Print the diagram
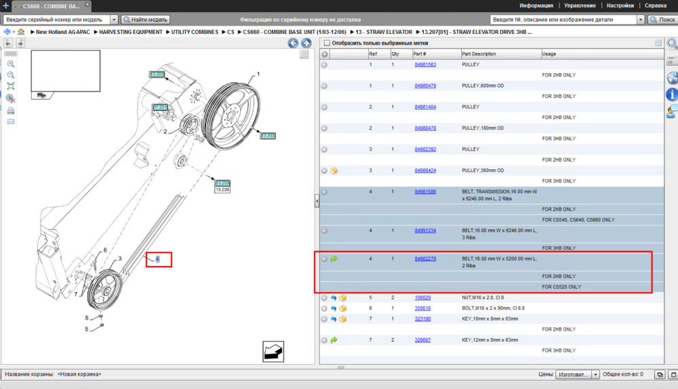This screenshot has height=389, width=678. [x=11, y=111]
